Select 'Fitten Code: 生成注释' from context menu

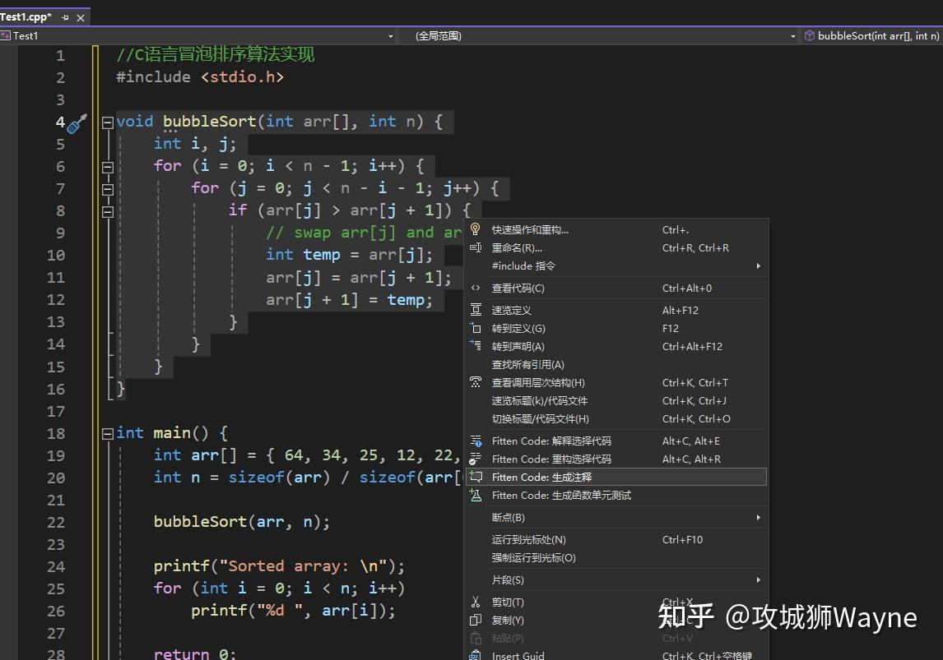point(542,477)
